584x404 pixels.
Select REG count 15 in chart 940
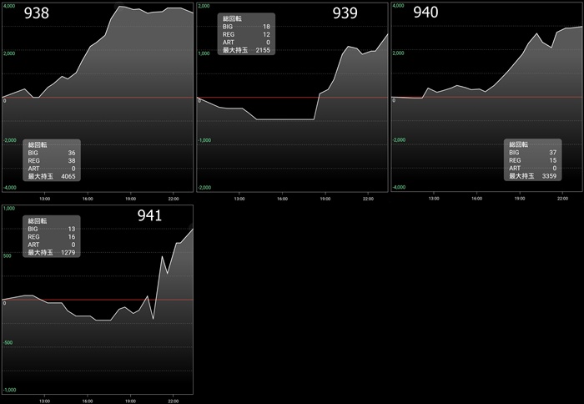[x=552, y=160]
